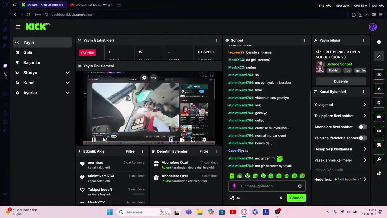387x218 pixels.
Task: Open the Sohbet panel options menu
Action: [304, 40]
